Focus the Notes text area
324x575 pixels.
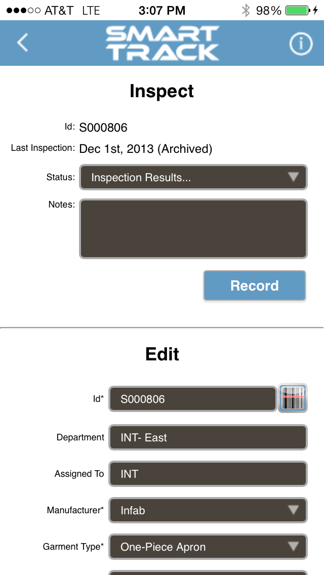(x=193, y=229)
